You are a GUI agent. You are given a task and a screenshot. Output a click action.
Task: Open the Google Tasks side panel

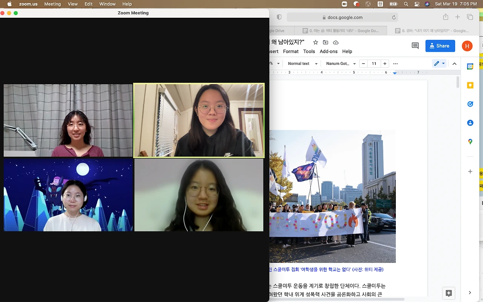(x=470, y=104)
